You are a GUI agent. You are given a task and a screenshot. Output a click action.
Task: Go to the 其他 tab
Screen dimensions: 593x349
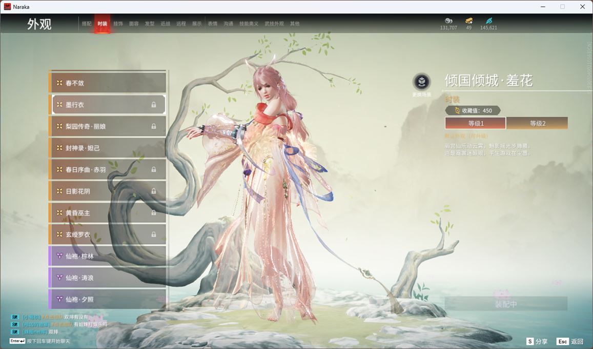(295, 24)
